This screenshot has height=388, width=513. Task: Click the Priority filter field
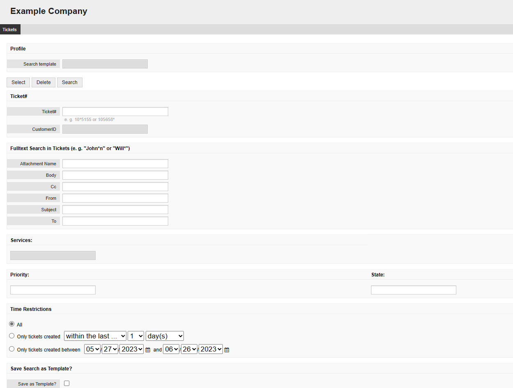point(53,290)
